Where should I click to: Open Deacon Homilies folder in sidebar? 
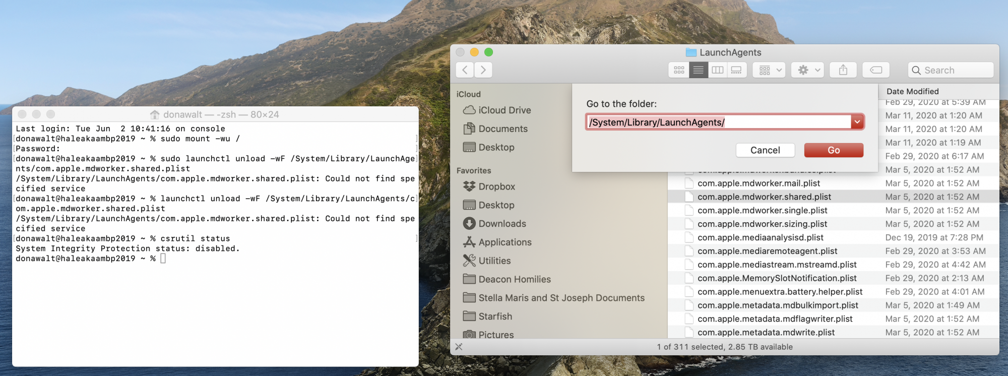pyautogui.click(x=507, y=279)
